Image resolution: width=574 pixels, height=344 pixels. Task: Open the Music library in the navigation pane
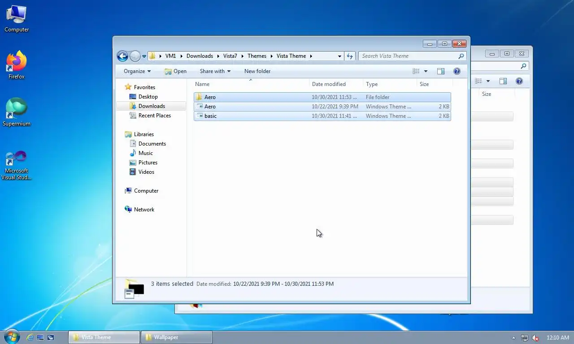click(x=141, y=153)
